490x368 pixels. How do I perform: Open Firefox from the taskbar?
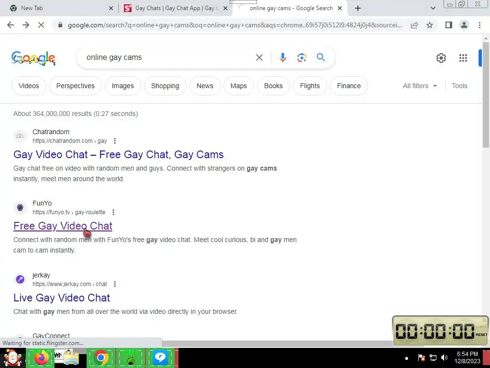pyautogui.click(x=41, y=358)
